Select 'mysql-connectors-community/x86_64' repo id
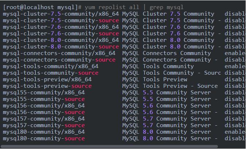Screen dimensions: 246x149 (59, 54)
